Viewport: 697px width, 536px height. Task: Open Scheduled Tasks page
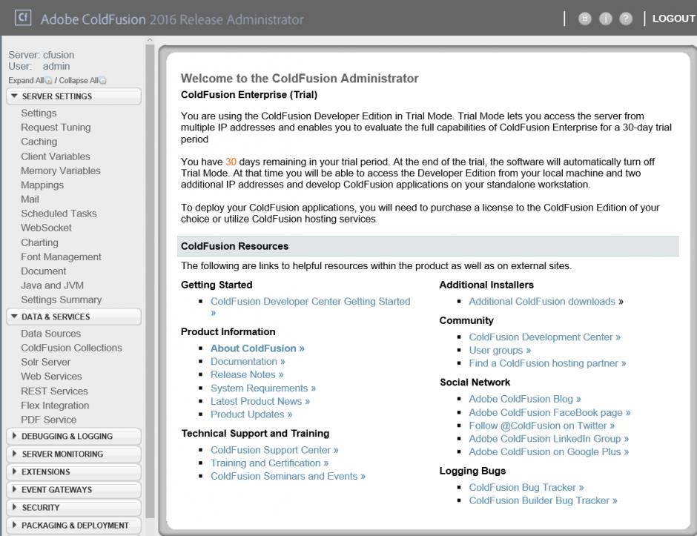59,214
